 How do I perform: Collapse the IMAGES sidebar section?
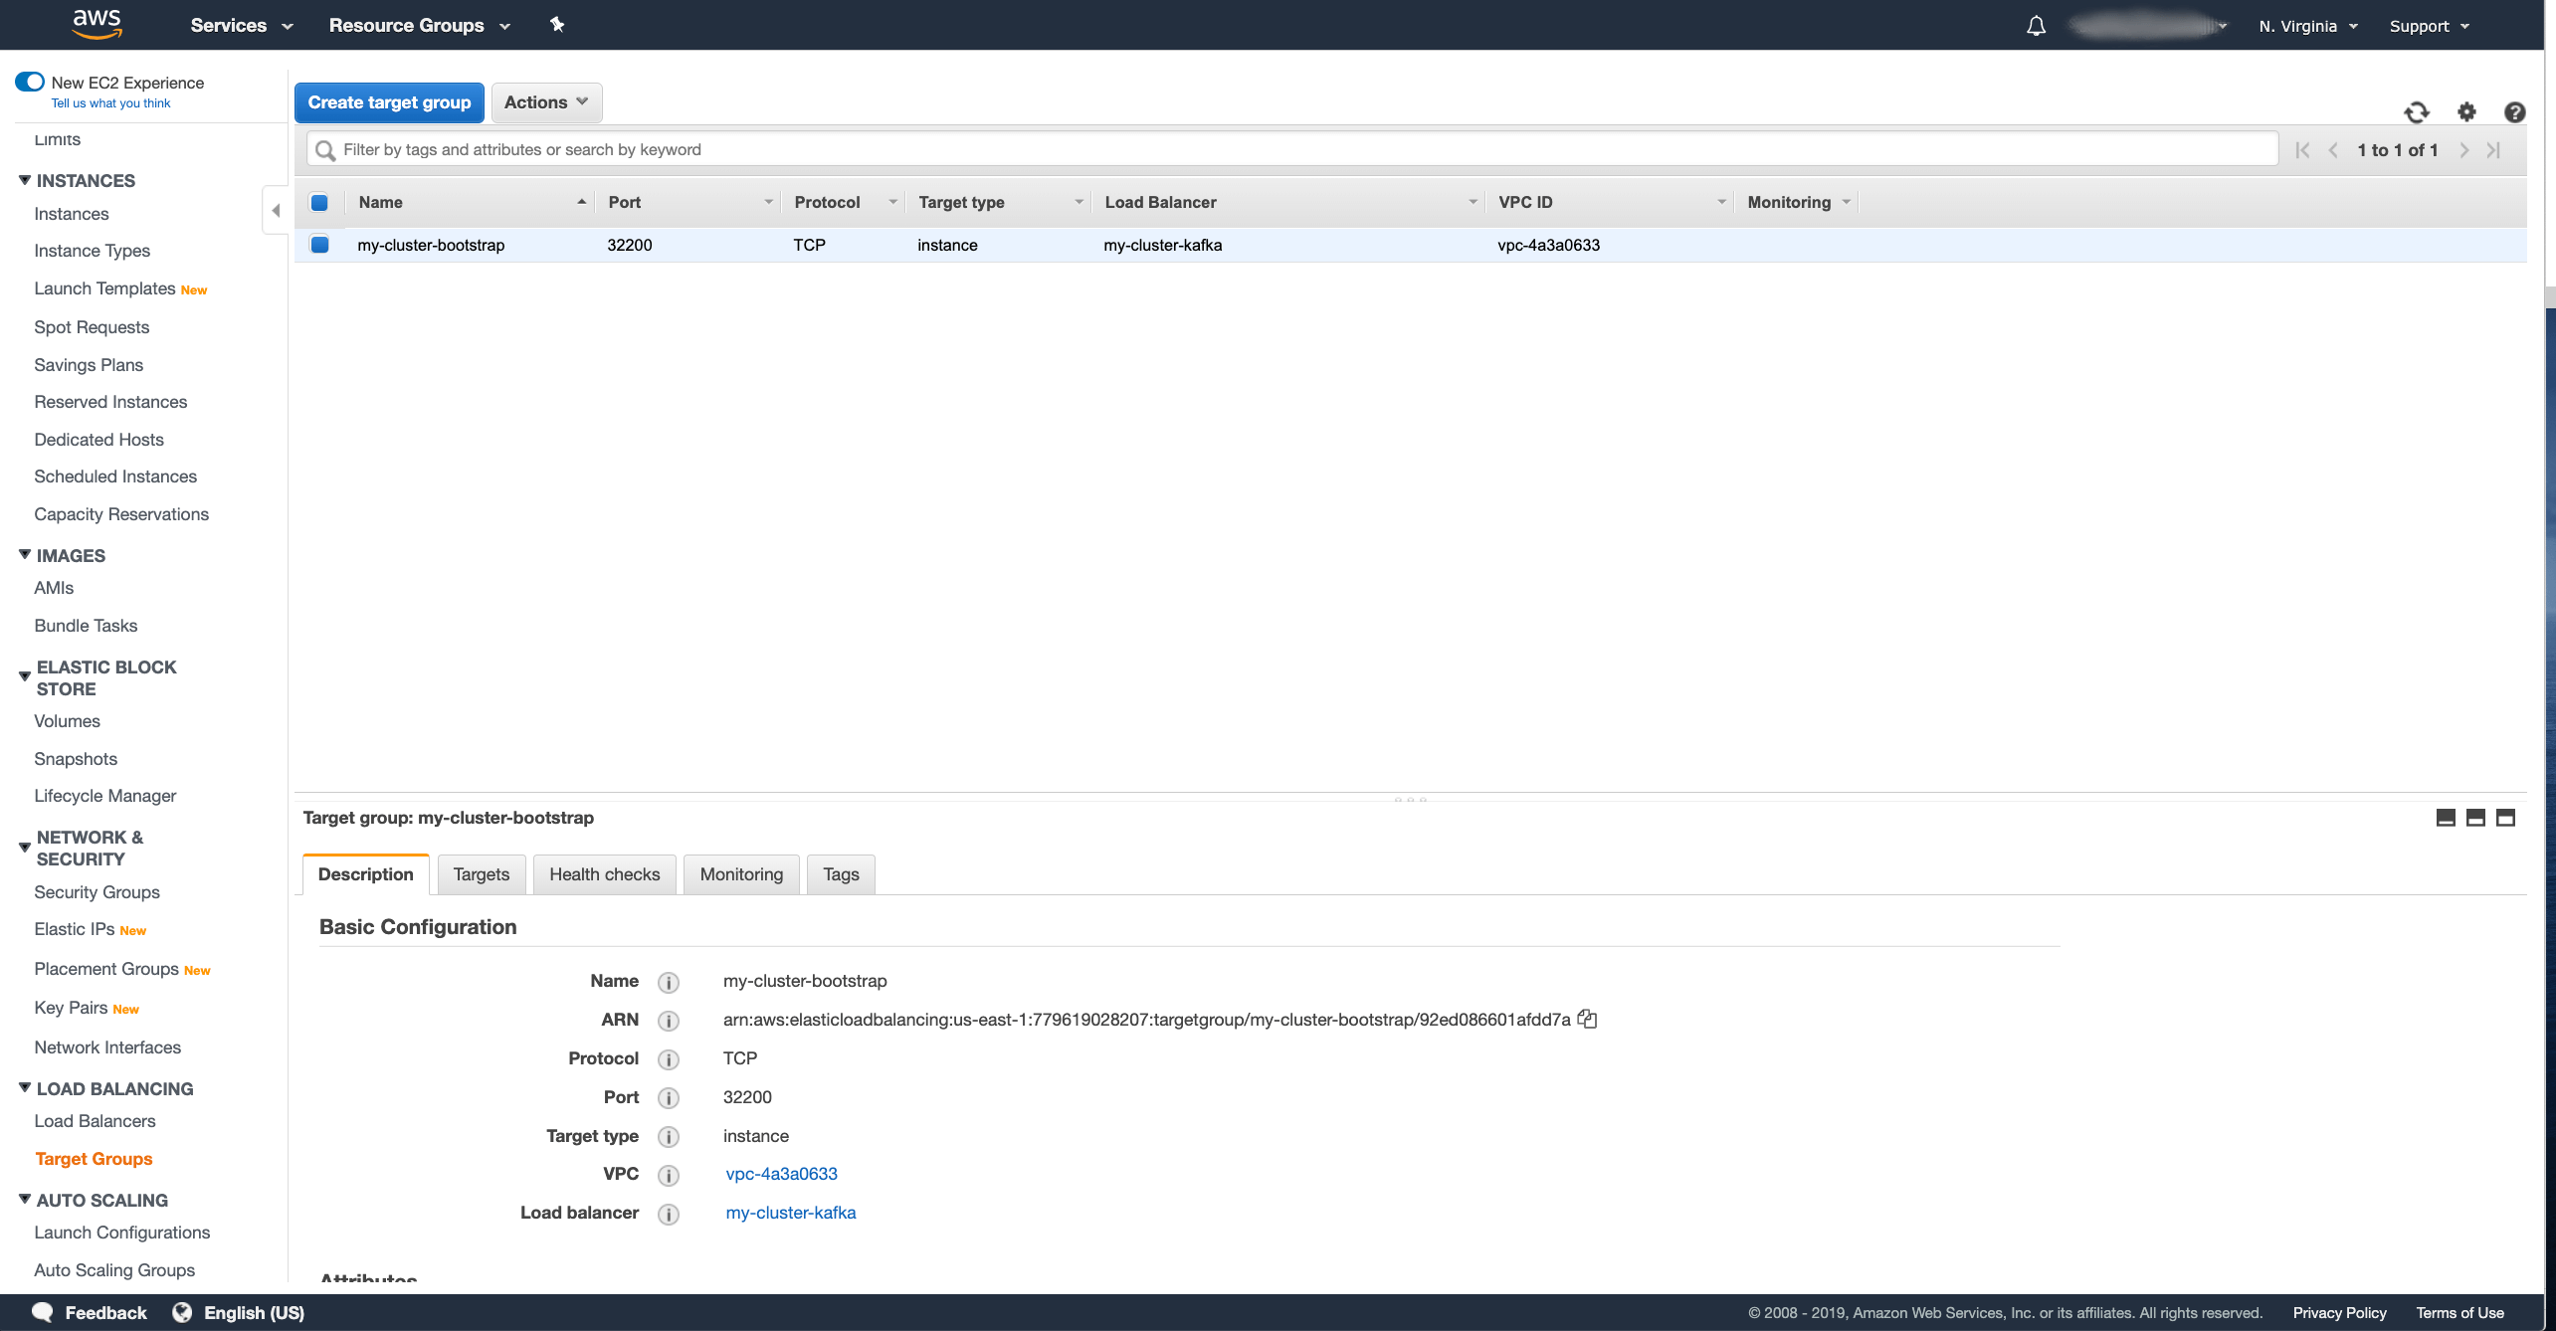pos(25,554)
